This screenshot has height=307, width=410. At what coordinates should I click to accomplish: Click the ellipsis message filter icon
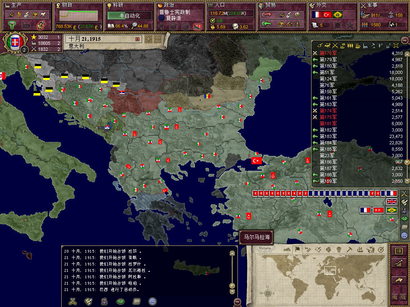153,301
